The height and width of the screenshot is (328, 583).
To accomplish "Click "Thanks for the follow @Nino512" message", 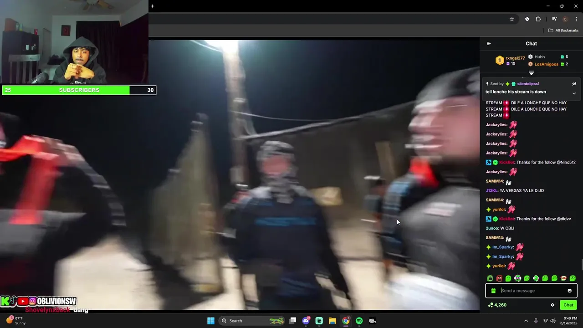I will coord(546,163).
